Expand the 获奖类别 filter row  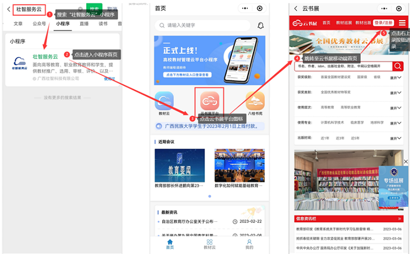point(395,92)
